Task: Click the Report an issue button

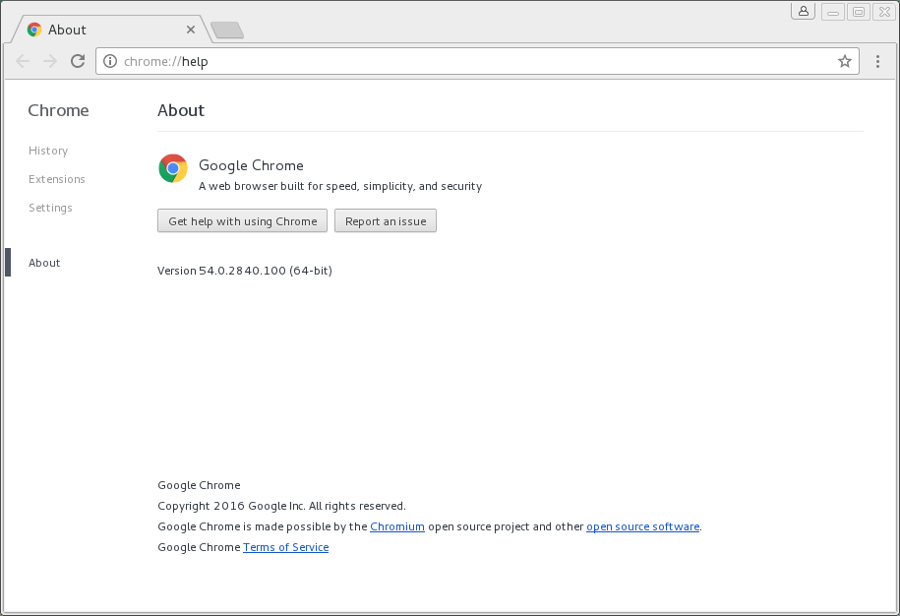Action: pyautogui.click(x=386, y=221)
